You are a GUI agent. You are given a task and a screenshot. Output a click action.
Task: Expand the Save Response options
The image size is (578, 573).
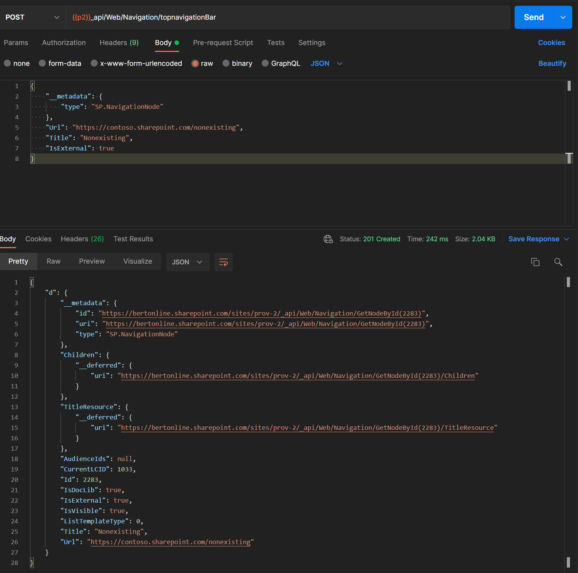(x=567, y=239)
